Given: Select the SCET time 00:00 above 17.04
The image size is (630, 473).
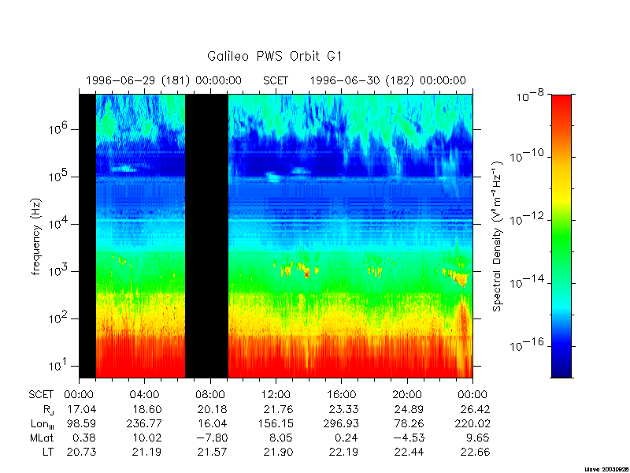Looking at the screenshot, I should [x=79, y=395].
